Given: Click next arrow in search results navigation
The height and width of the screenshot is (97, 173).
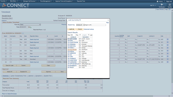Looking at the screenshot, I should coord(88,35).
